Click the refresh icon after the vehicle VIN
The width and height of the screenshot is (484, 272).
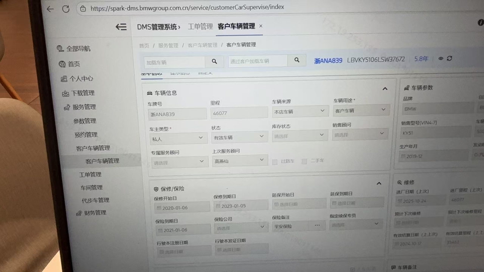coord(449,59)
